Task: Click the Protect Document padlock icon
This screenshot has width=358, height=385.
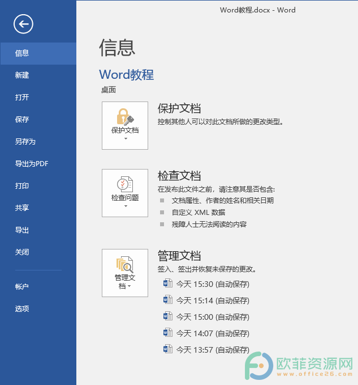Action: [125, 117]
